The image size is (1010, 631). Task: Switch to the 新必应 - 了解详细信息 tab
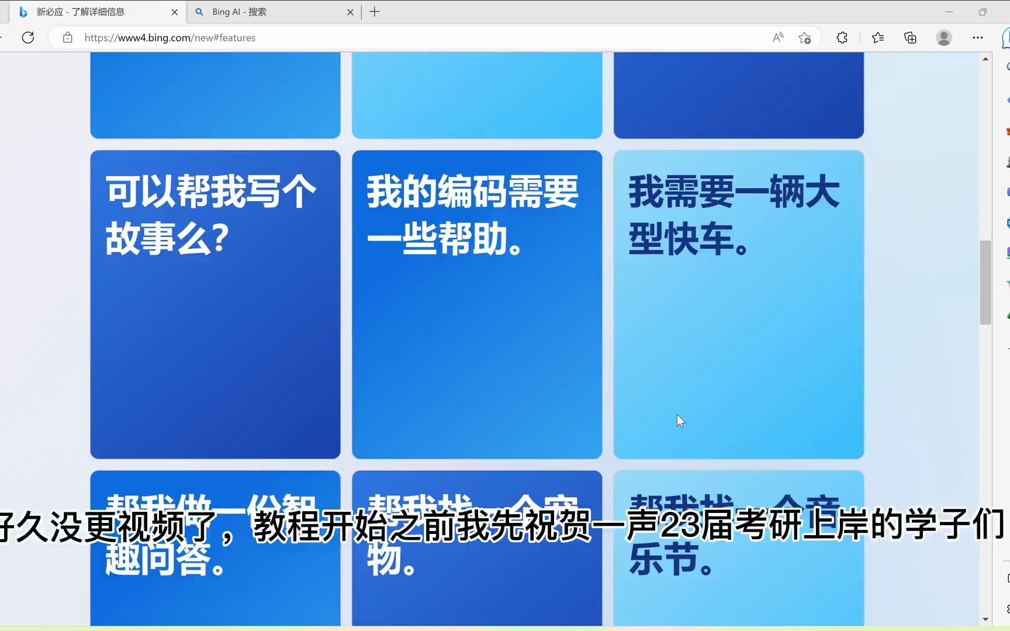click(97, 12)
